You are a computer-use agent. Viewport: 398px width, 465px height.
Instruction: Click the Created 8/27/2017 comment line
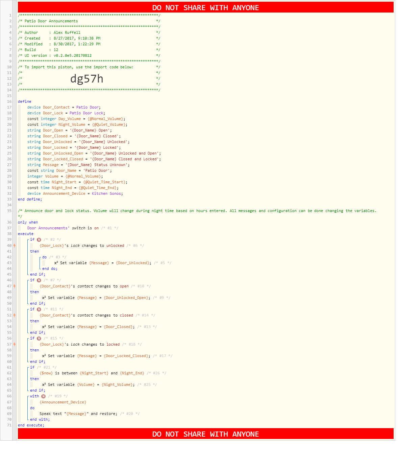coord(89,38)
